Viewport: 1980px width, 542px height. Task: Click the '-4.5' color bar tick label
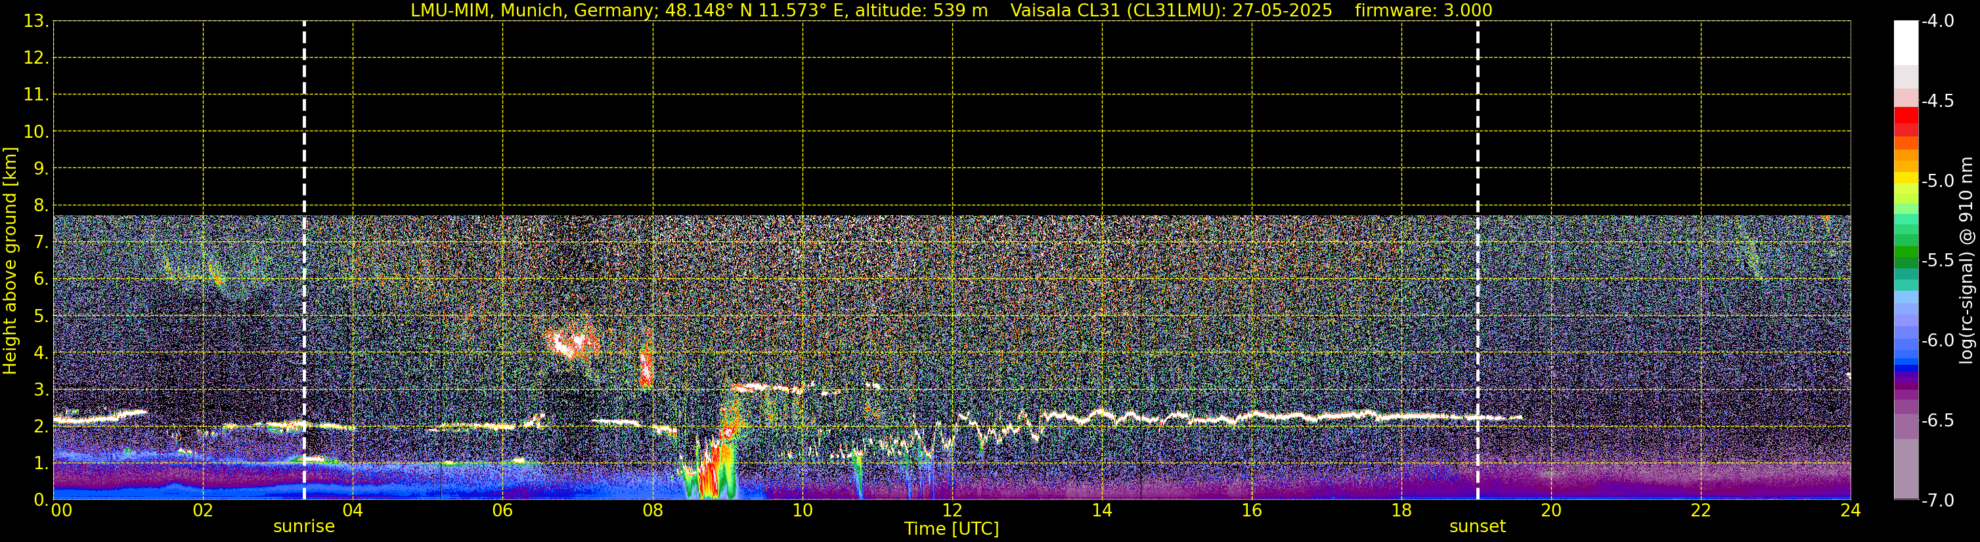[1938, 101]
